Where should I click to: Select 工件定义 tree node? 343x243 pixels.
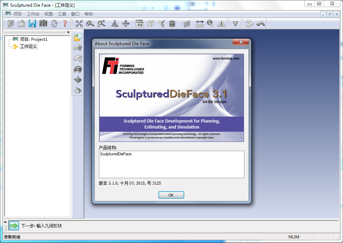pos(29,46)
